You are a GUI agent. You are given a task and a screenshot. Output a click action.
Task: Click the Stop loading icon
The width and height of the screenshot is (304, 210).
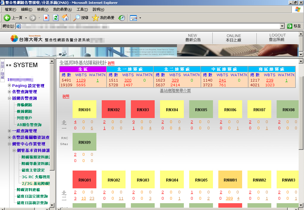[x=46, y=18]
